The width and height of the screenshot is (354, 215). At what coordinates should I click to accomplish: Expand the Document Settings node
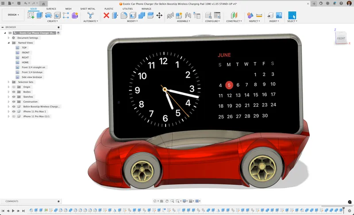tap(8, 38)
